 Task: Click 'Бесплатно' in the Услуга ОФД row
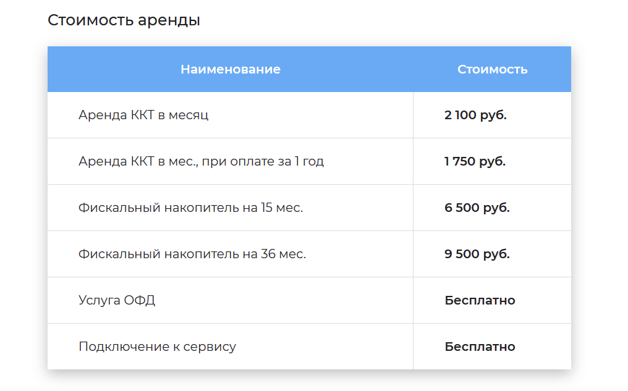(480, 300)
